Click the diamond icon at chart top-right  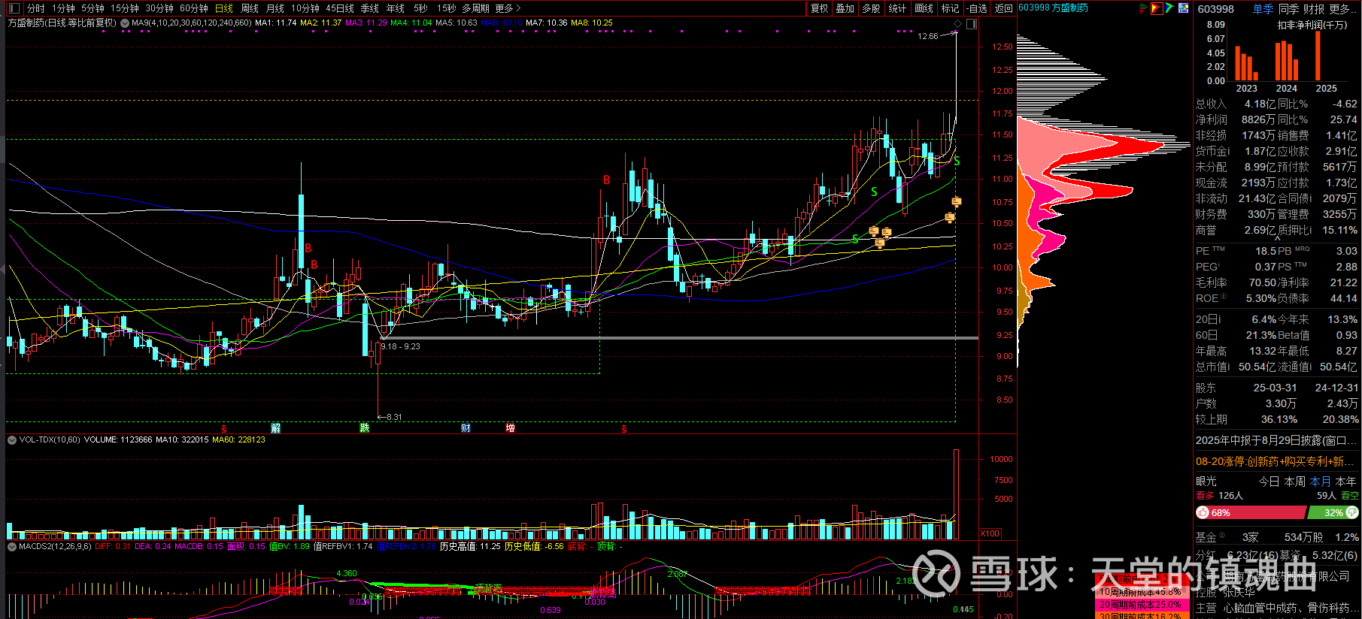[957, 24]
